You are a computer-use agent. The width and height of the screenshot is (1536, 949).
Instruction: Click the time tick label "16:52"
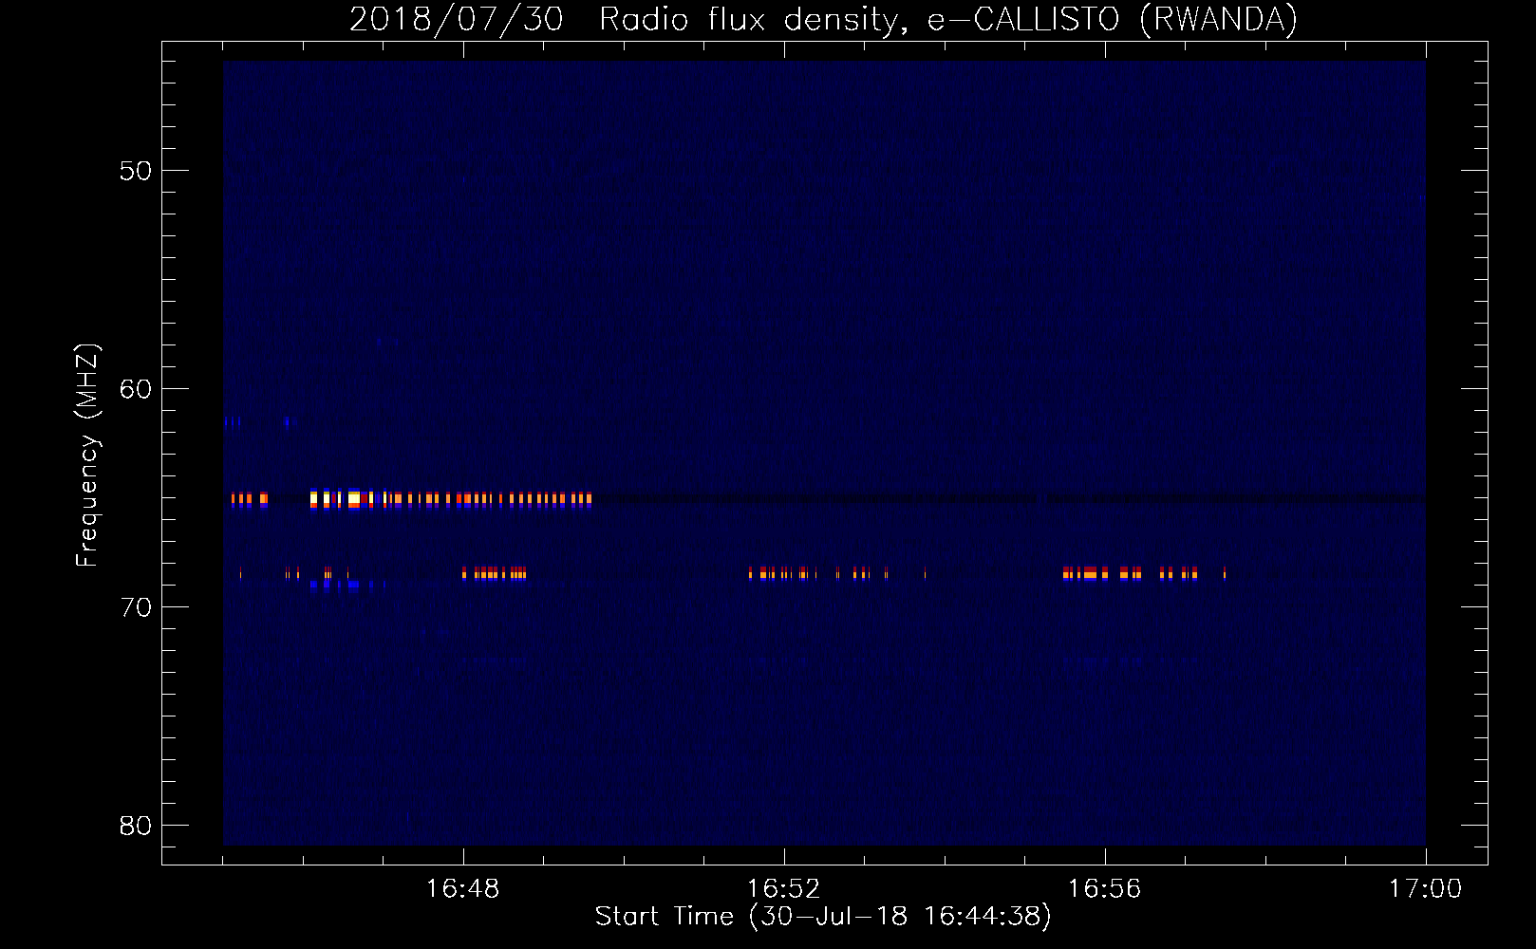784,889
